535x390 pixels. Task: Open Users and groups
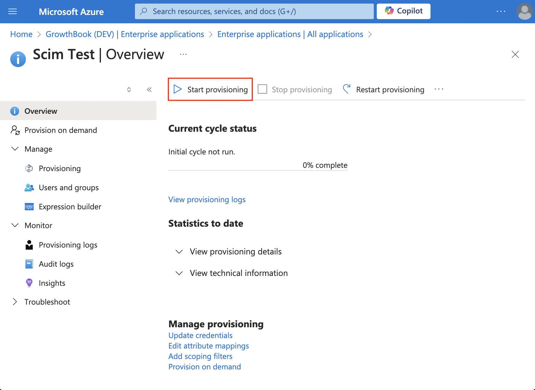tap(69, 188)
